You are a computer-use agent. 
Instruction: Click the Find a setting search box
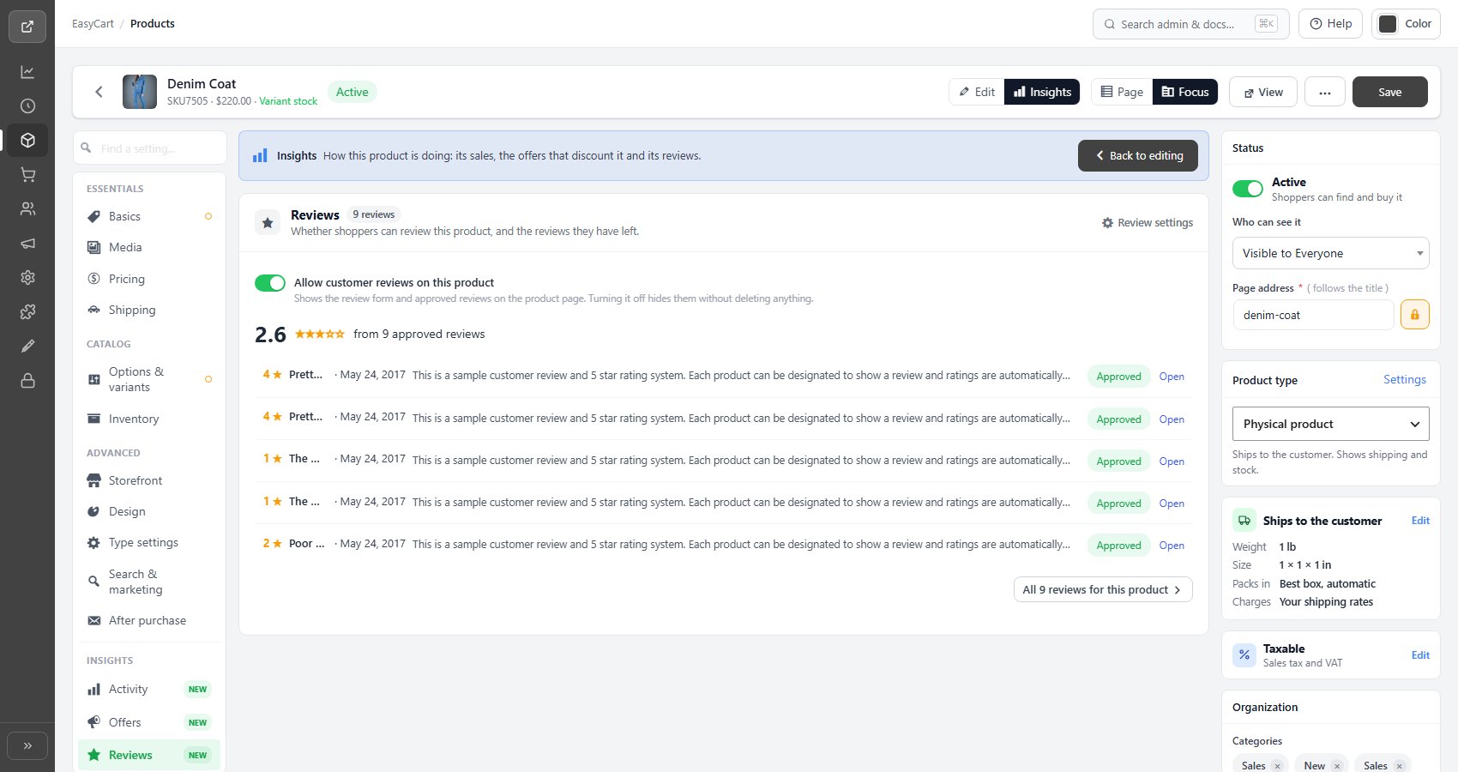pos(150,148)
